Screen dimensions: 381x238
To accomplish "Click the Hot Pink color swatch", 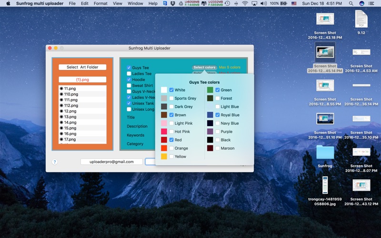I will (164, 131).
